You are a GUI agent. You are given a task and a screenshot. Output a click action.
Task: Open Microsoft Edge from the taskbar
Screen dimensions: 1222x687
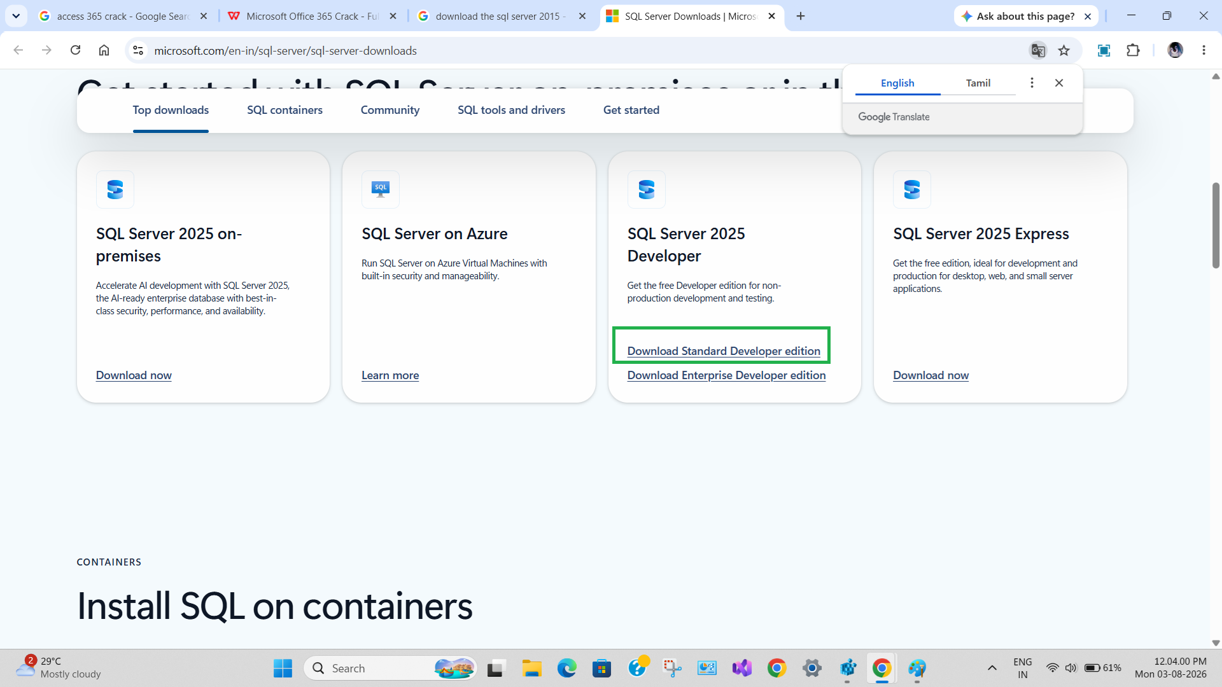tap(566, 668)
